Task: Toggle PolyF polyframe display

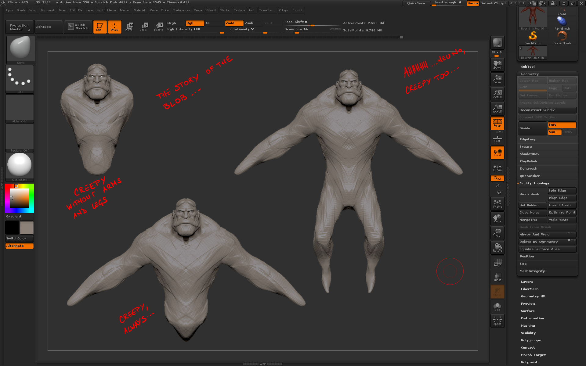Action: tap(497, 262)
